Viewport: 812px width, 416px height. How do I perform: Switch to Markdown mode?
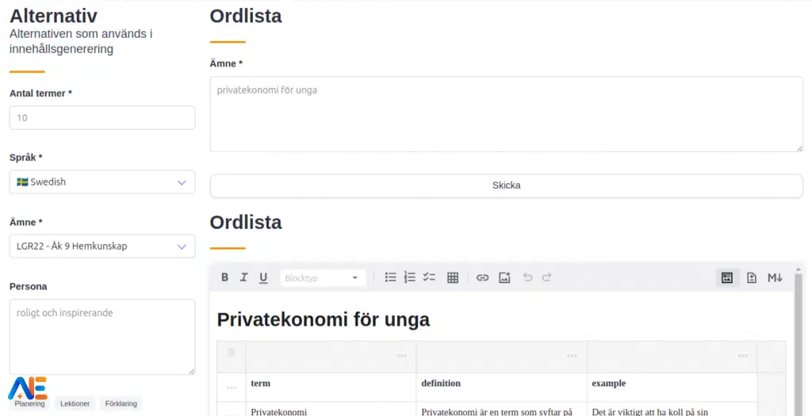tap(775, 278)
